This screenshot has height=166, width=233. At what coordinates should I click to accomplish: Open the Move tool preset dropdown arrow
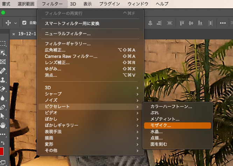click(16, 23)
